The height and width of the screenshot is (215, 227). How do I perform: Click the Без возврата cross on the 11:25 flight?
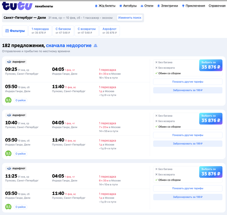coord(156,174)
